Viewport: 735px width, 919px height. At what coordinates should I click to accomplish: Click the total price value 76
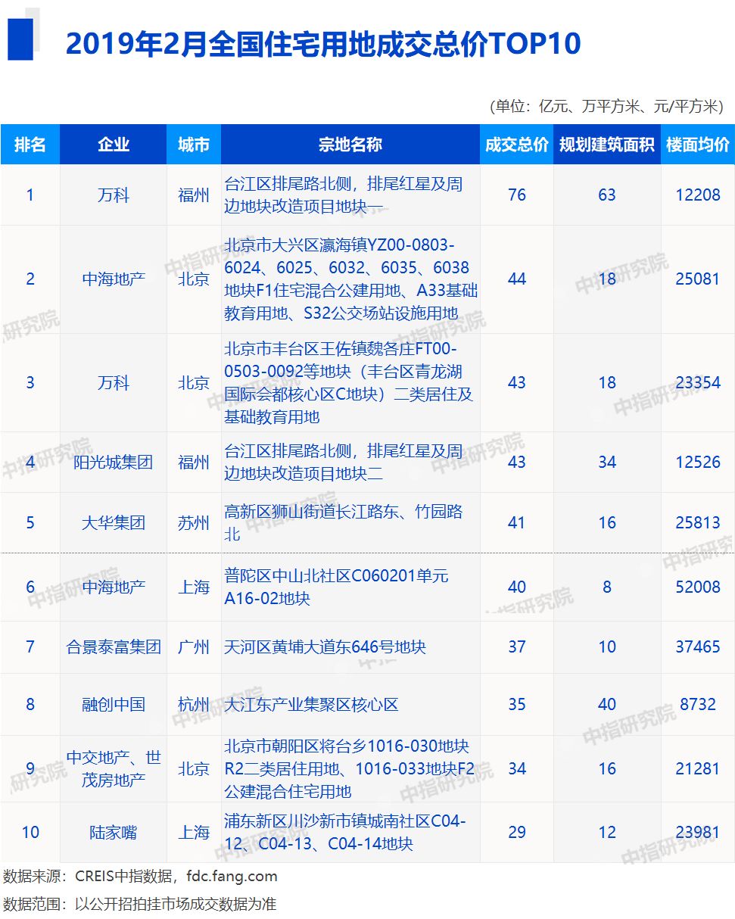tap(517, 195)
